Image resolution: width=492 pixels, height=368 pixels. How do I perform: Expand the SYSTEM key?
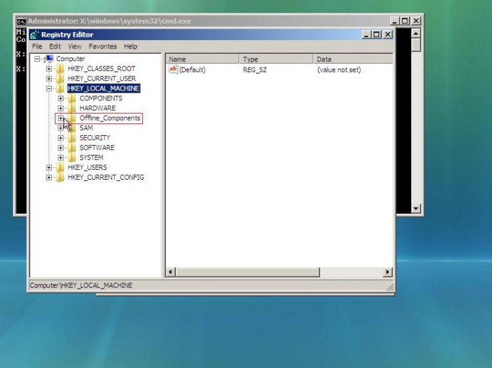tap(60, 158)
